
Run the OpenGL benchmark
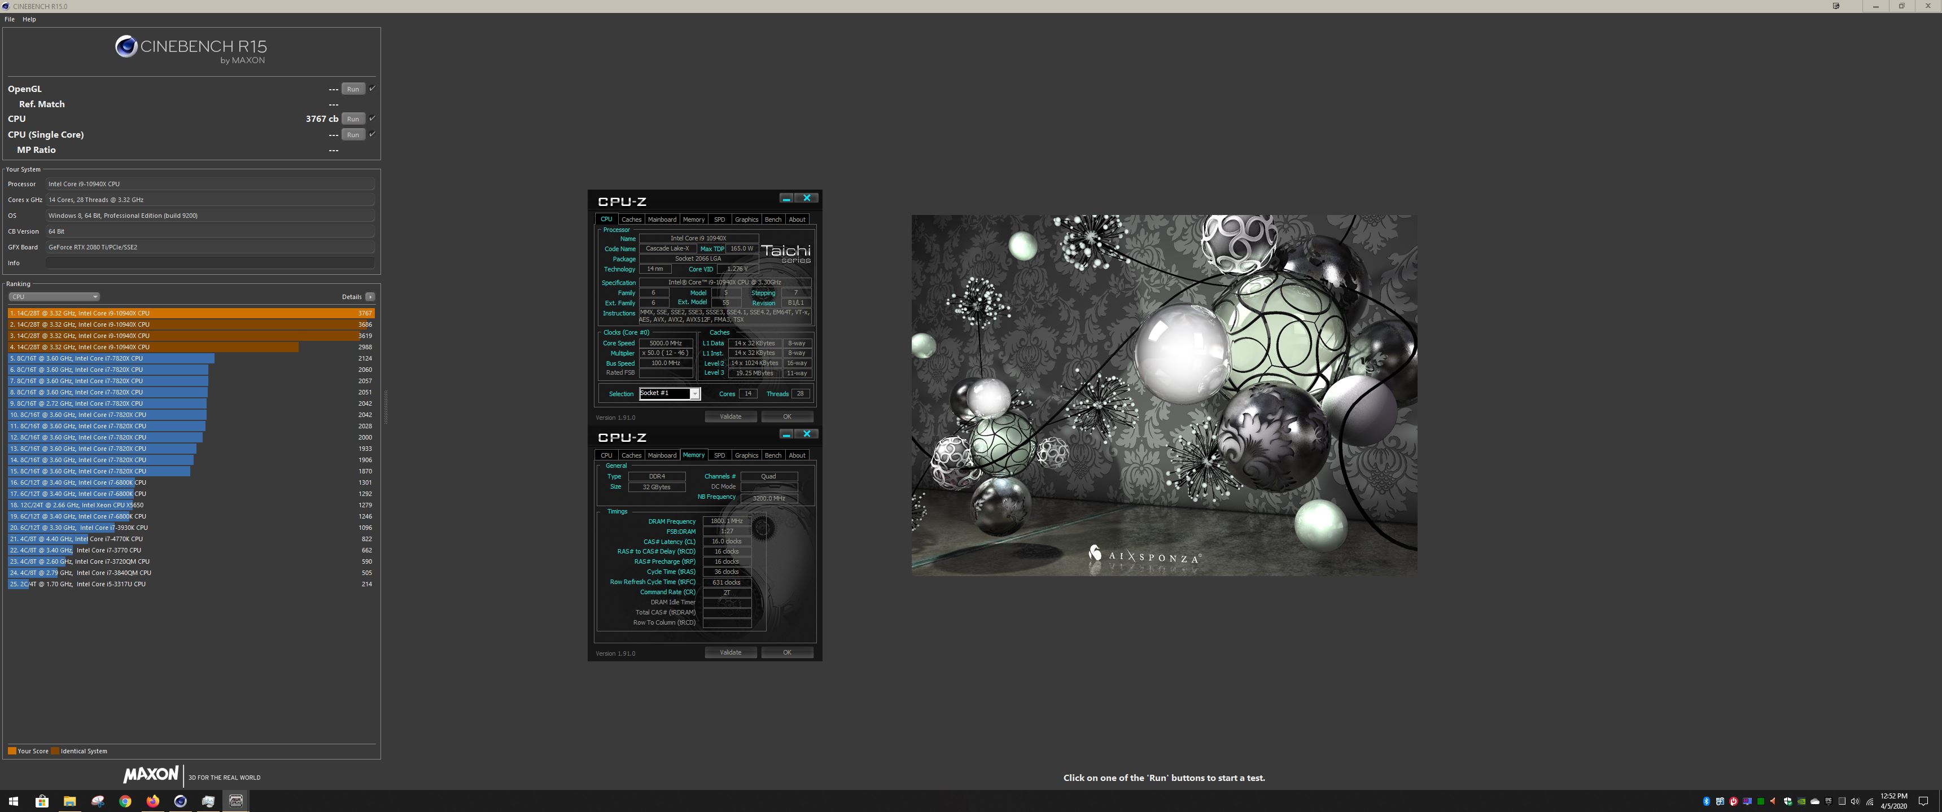point(353,89)
